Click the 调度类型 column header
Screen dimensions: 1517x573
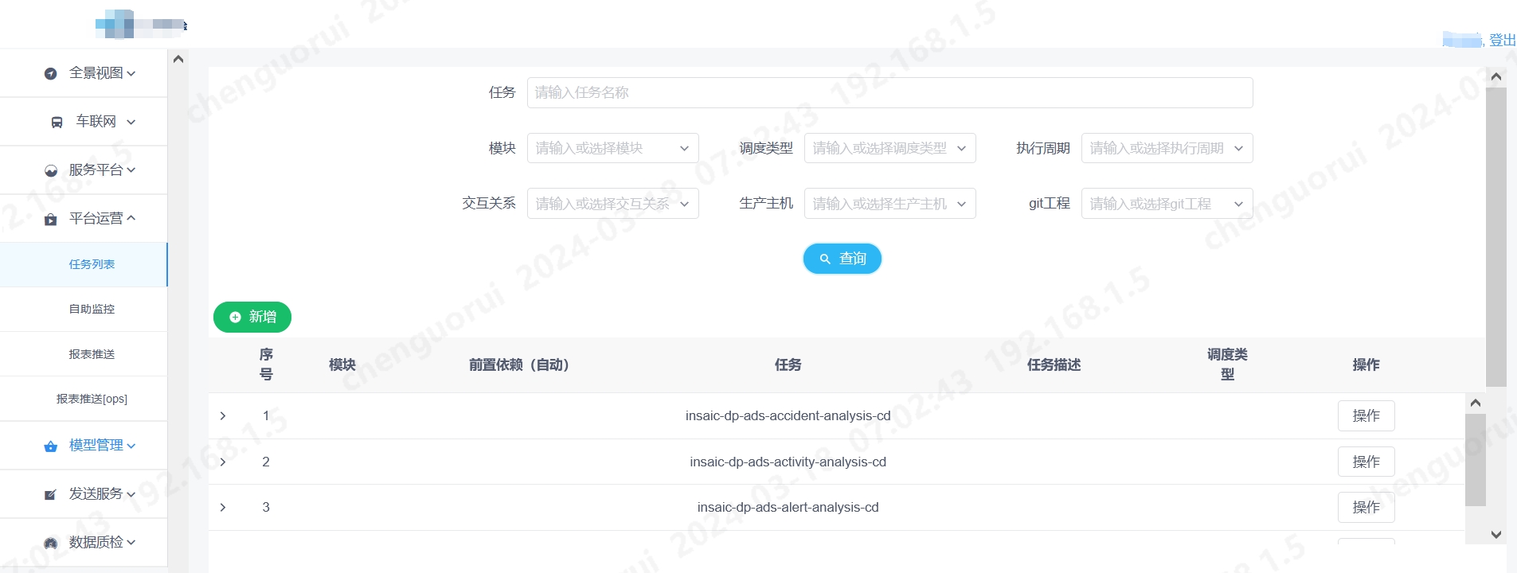[1227, 364]
